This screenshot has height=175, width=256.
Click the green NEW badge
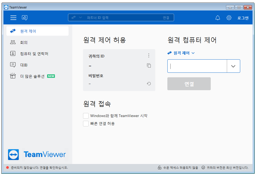pos(51,76)
